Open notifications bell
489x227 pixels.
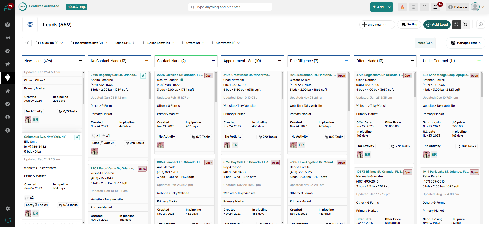pos(435,7)
